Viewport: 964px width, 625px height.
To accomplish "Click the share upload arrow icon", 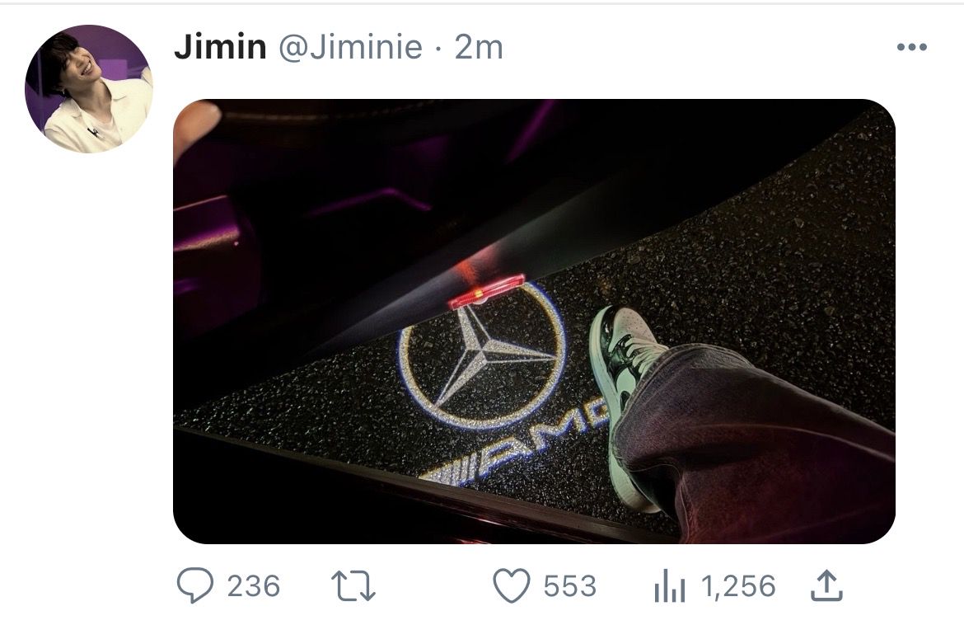I will click(826, 585).
